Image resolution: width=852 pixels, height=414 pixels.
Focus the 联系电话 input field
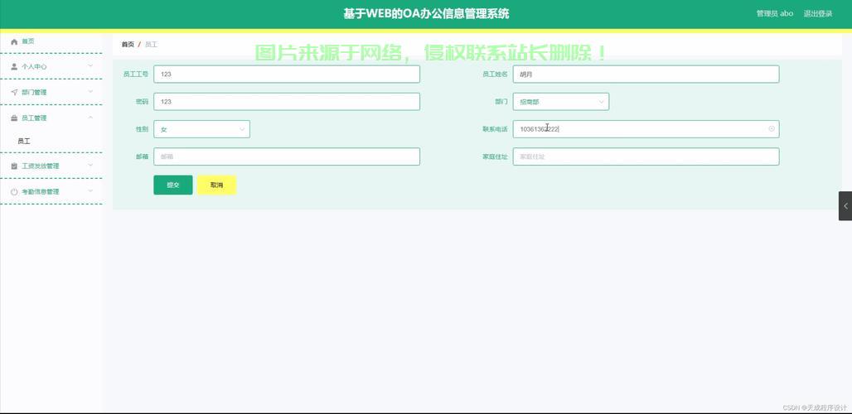click(x=646, y=129)
